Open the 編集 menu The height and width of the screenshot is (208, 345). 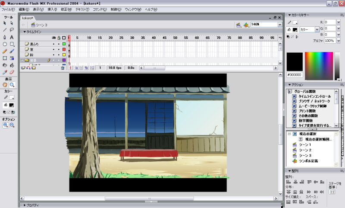[x=24, y=10]
